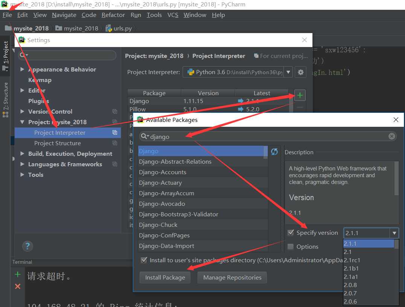Viewport: 405px width, 307px height.
Task: Open the Navigate menu
Action: point(64,15)
